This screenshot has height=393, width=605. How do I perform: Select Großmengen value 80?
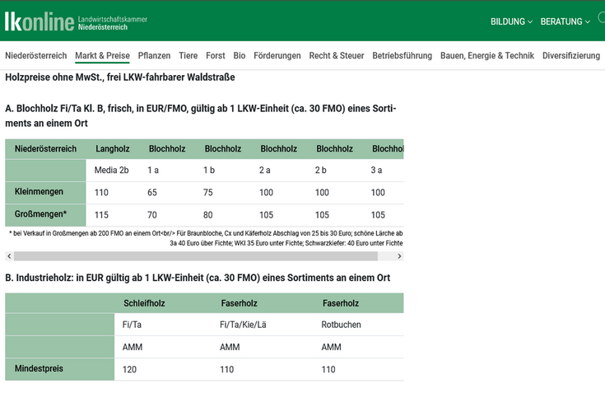click(x=208, y=215)
